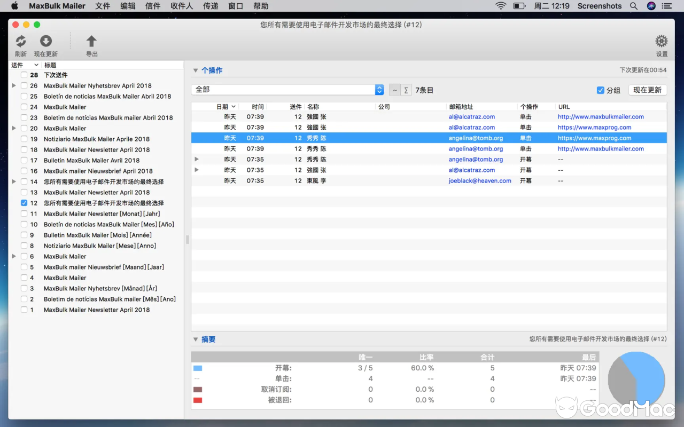Viewport: 684px width, 427px height.
Task: Click the 刷新 (refresh) toolbar icon
Action: point(20,41)
